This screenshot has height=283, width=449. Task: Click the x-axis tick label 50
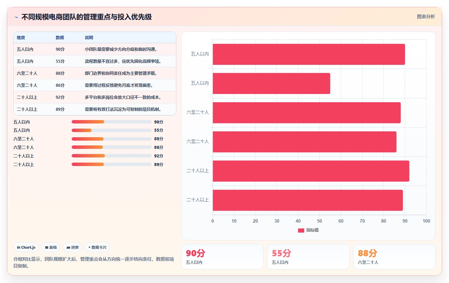click(319, 221)
